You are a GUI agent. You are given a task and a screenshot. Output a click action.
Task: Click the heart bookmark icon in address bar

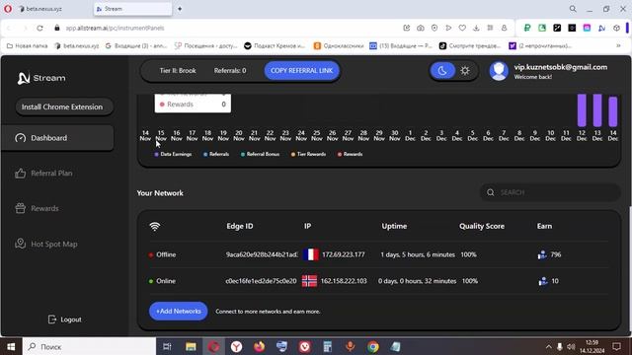tap(462, 28)
